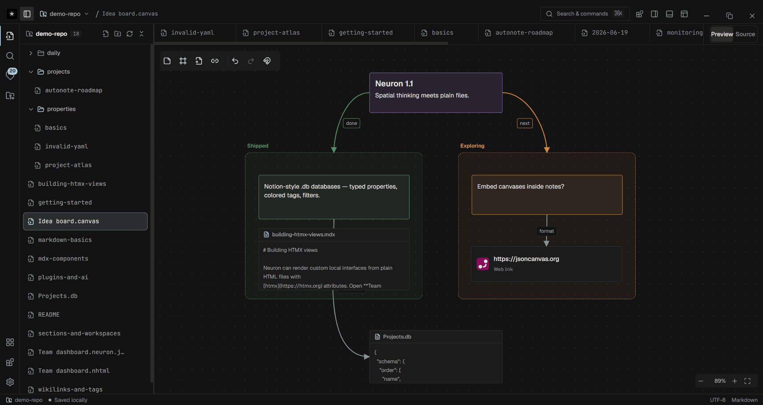Open Settings gear in the activity bar

coord(10,382)
